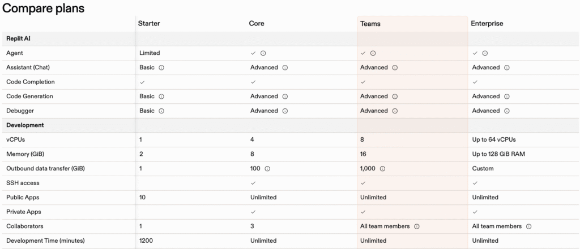
Task: Click the info icon in Teams' Agent row
Action: point(373,53)
